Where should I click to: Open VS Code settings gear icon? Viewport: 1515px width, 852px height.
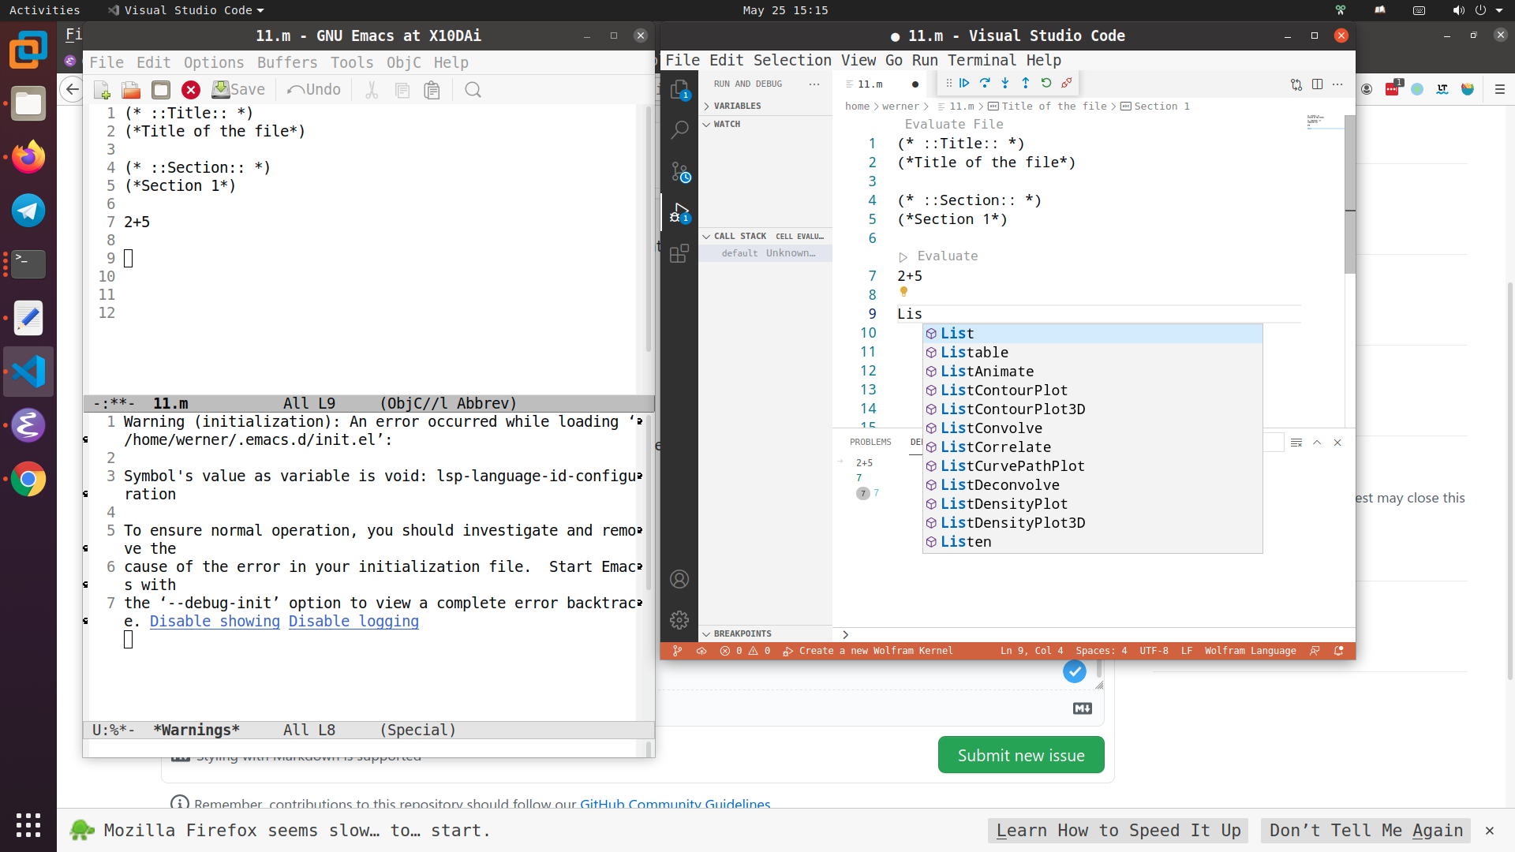coord(679,620)
